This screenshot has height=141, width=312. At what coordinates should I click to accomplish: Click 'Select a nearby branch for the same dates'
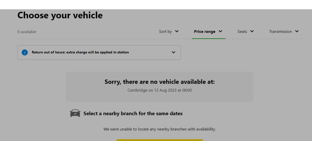click(133, 113)
